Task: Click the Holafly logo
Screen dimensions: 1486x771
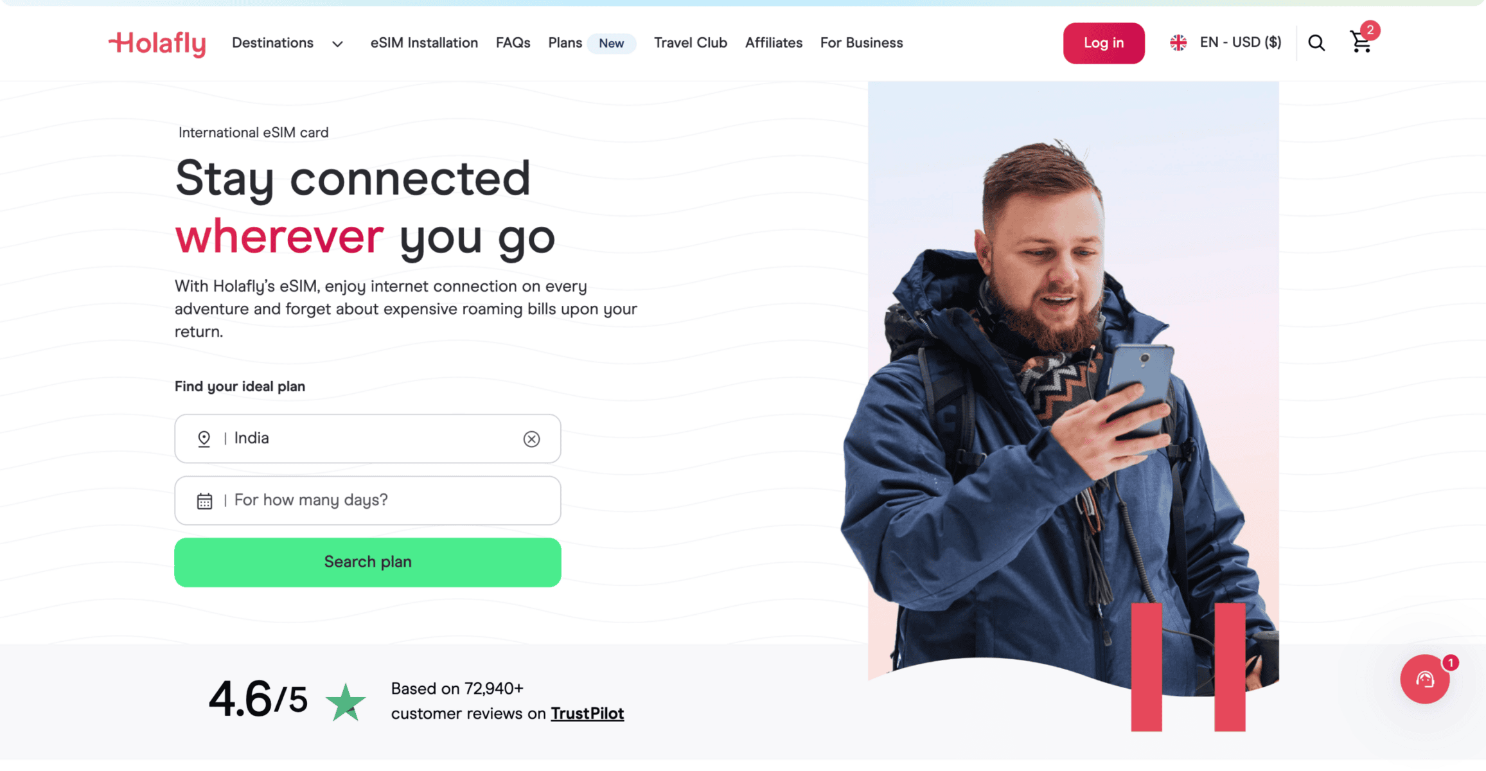Action: (157, 43)
